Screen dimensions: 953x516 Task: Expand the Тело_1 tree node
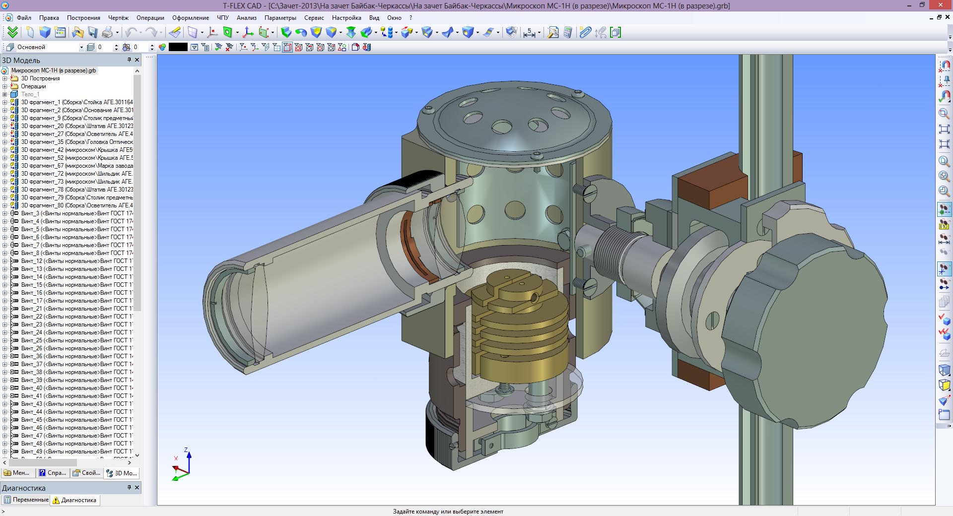(x=5, y=94)
